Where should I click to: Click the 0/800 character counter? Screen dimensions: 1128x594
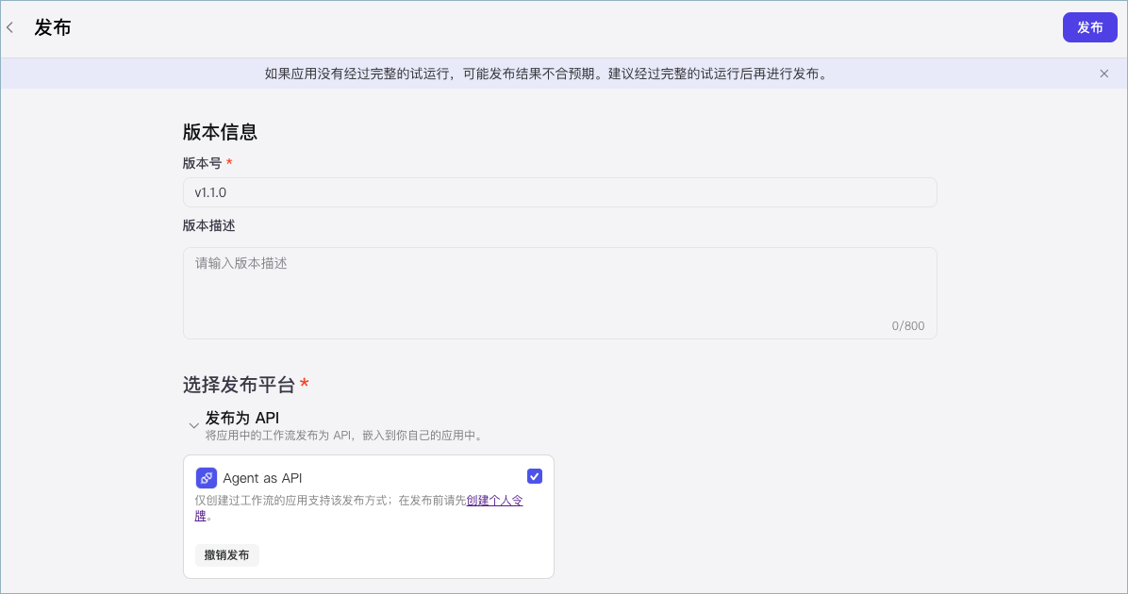point(908,326)
